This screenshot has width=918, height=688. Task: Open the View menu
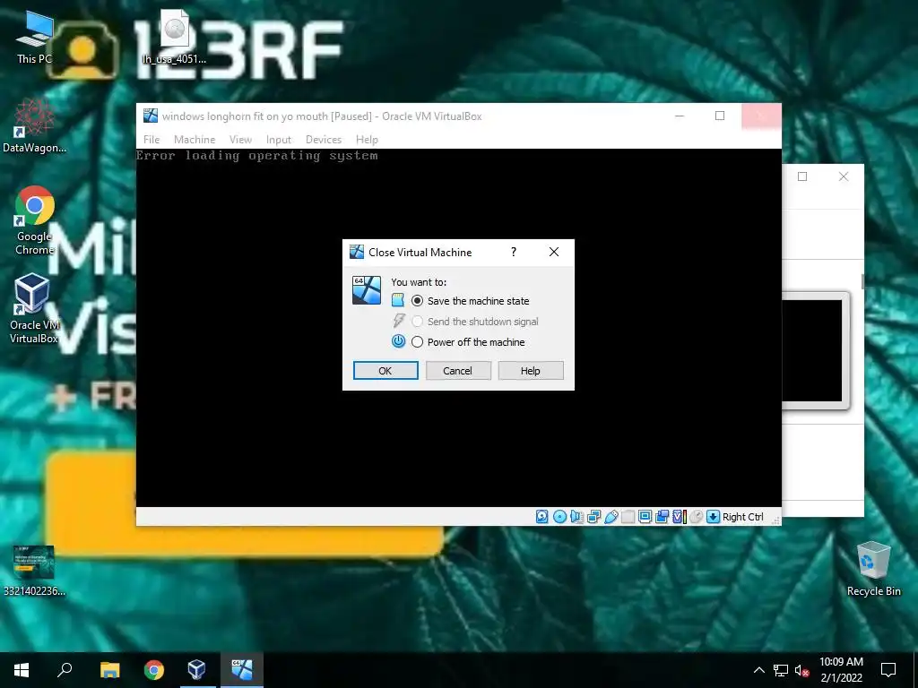pos(240,139)
